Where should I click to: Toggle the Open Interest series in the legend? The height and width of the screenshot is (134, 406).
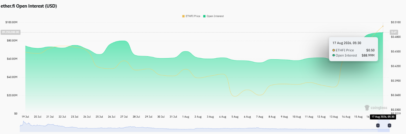213,16
